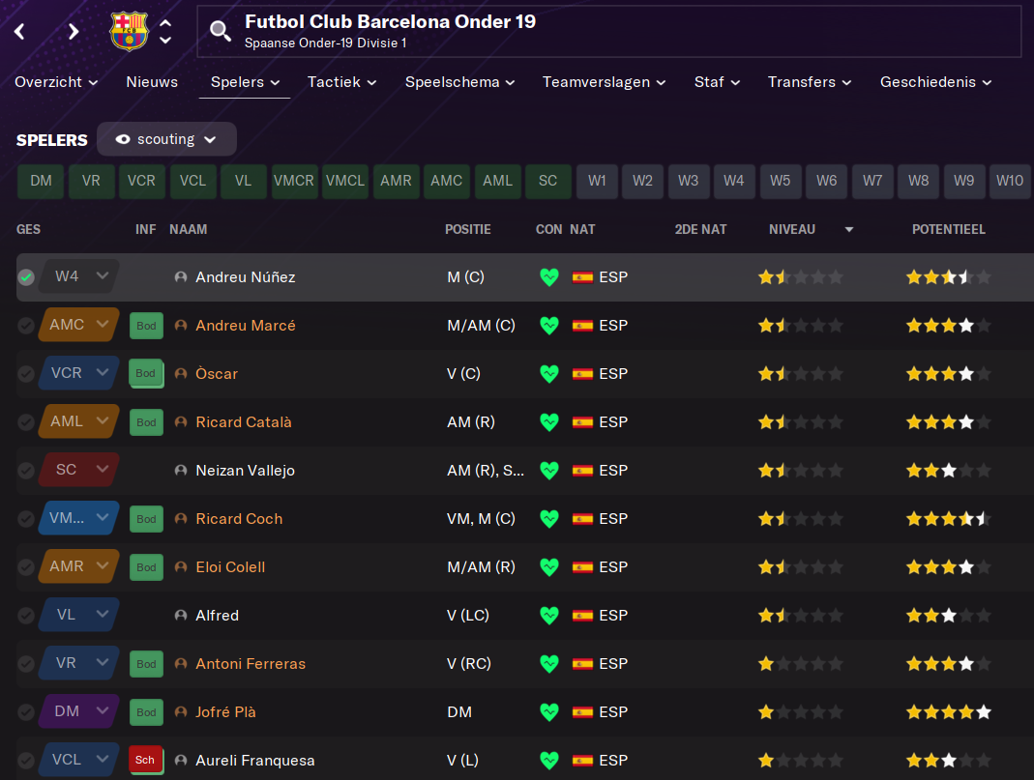Open the AML position dropdown for Ricard Català
The width and height of the screenshot is (1034, 780).
(x=79, y=421)
